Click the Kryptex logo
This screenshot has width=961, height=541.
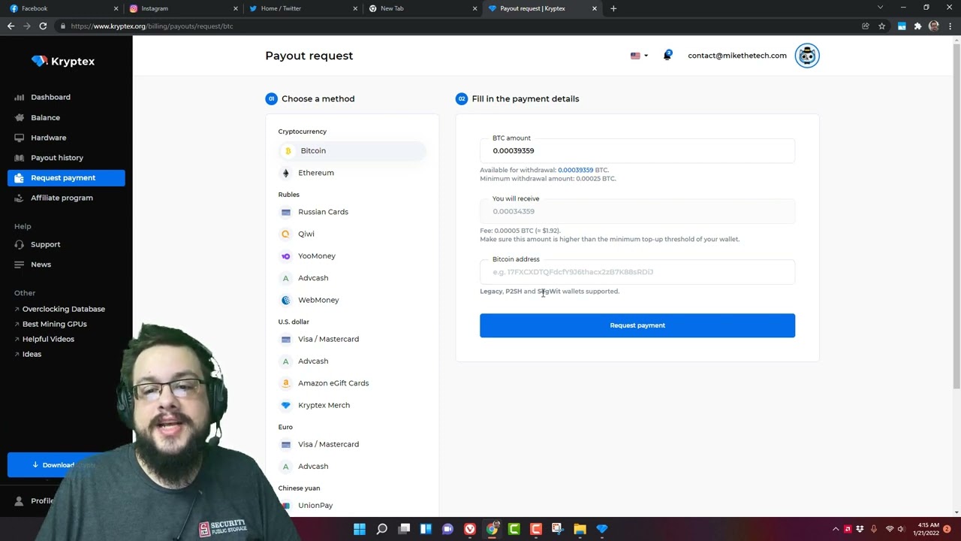click(x=63, y=61)
